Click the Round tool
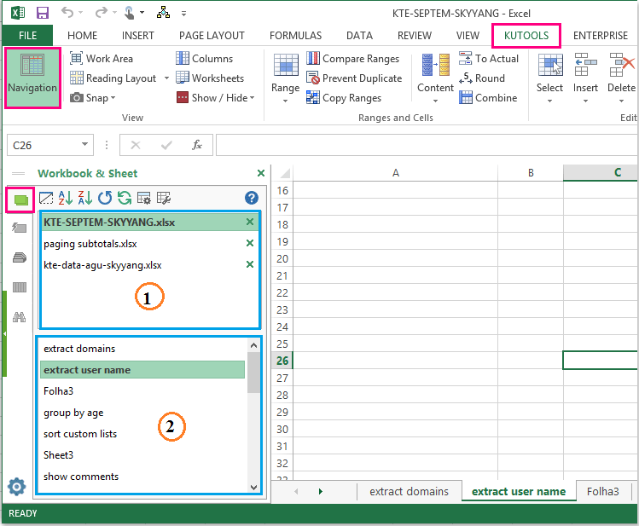Viewport: 639px width, 526px height. click(482, 78)
